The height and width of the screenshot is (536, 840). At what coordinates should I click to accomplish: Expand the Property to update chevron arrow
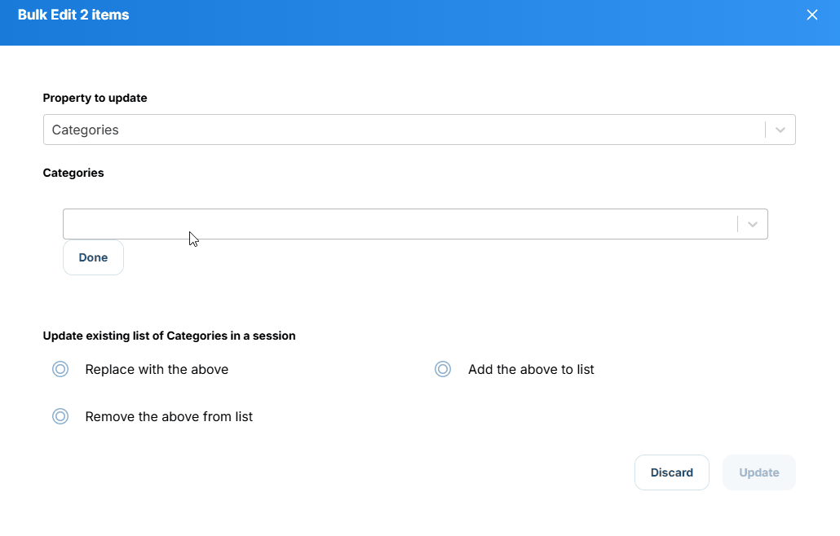pos(780,130)
